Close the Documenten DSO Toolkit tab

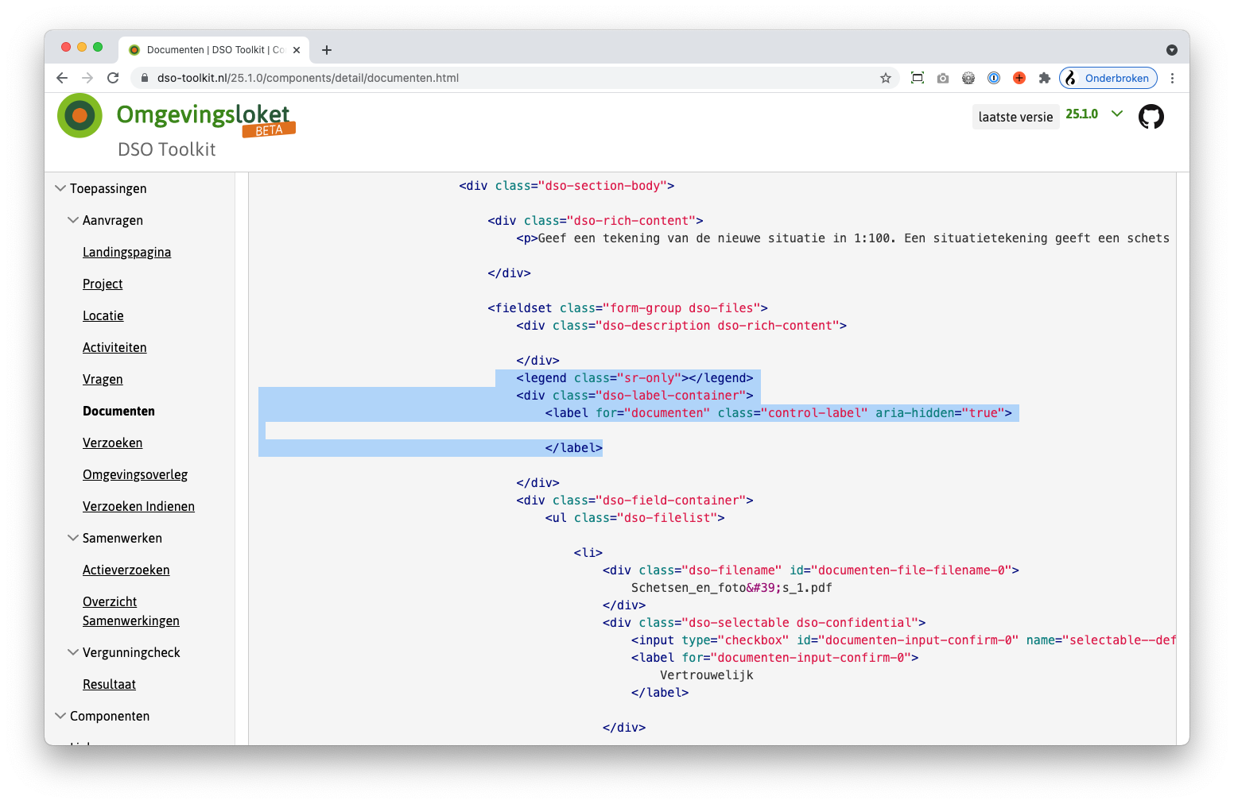[297, 50]
